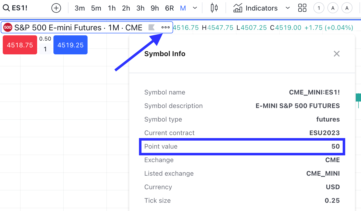Click listed exchange value CME_MINI
The image size is (361, 211).
(x=323, y=173)
